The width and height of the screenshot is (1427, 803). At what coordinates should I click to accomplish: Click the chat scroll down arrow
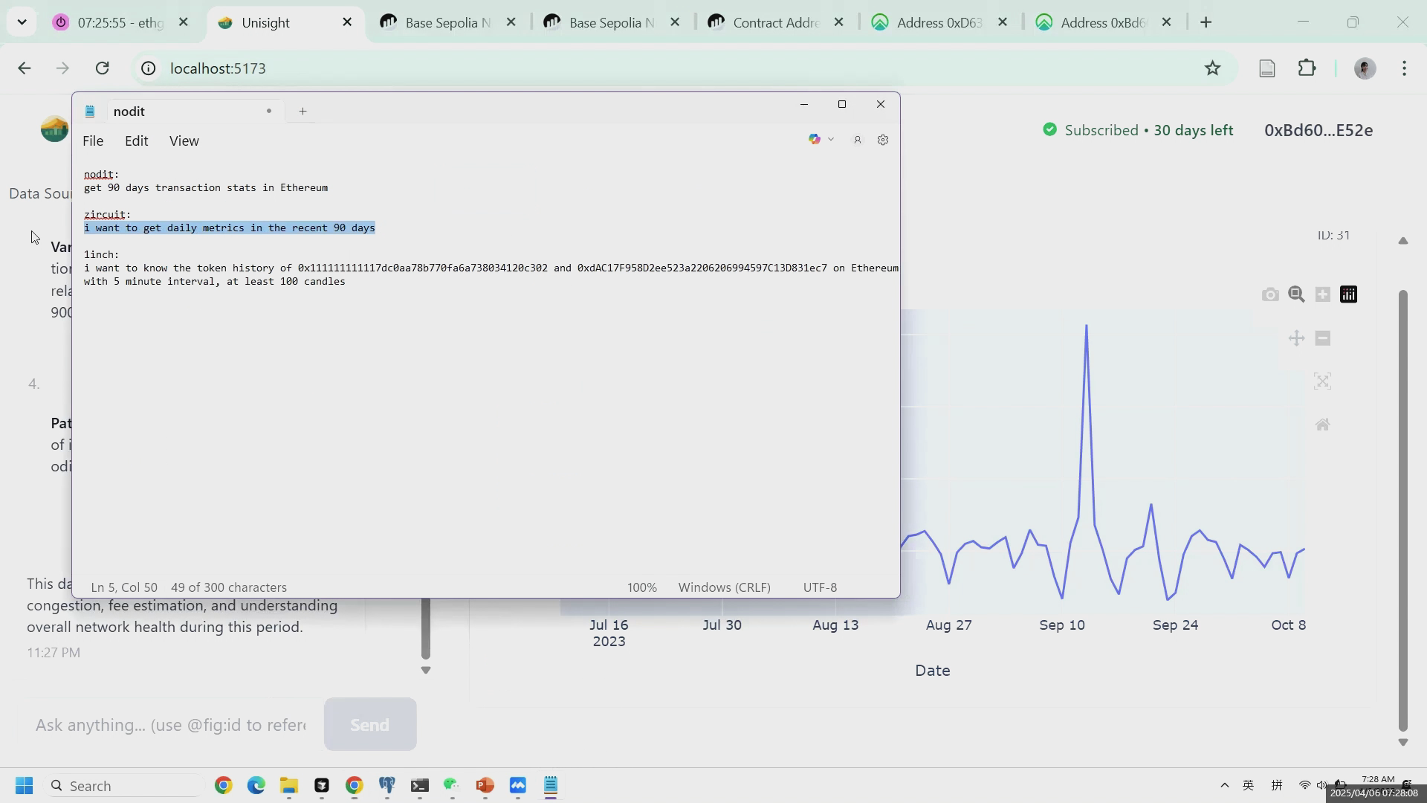point(426,671)
